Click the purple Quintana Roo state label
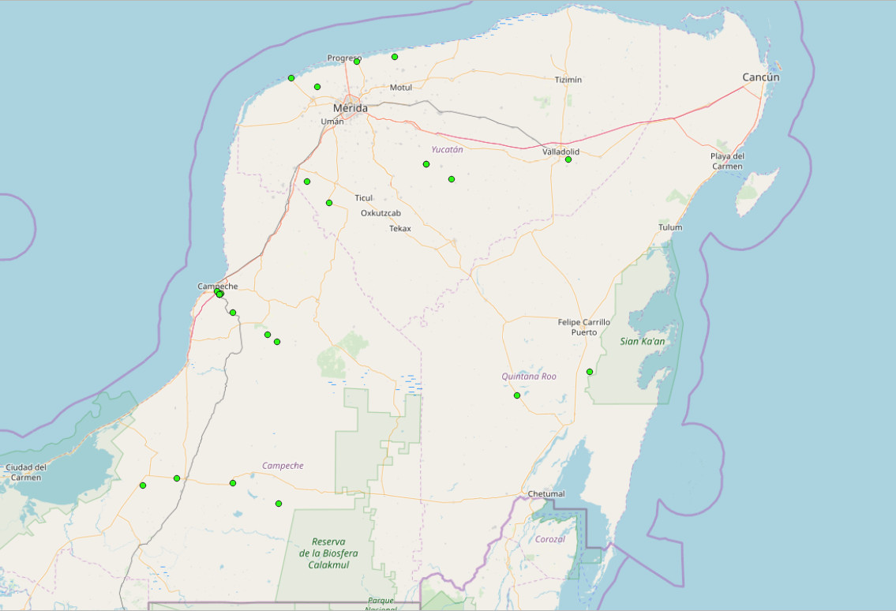Image resolution: width=896 pixels, height=611 pixels. 529,376
